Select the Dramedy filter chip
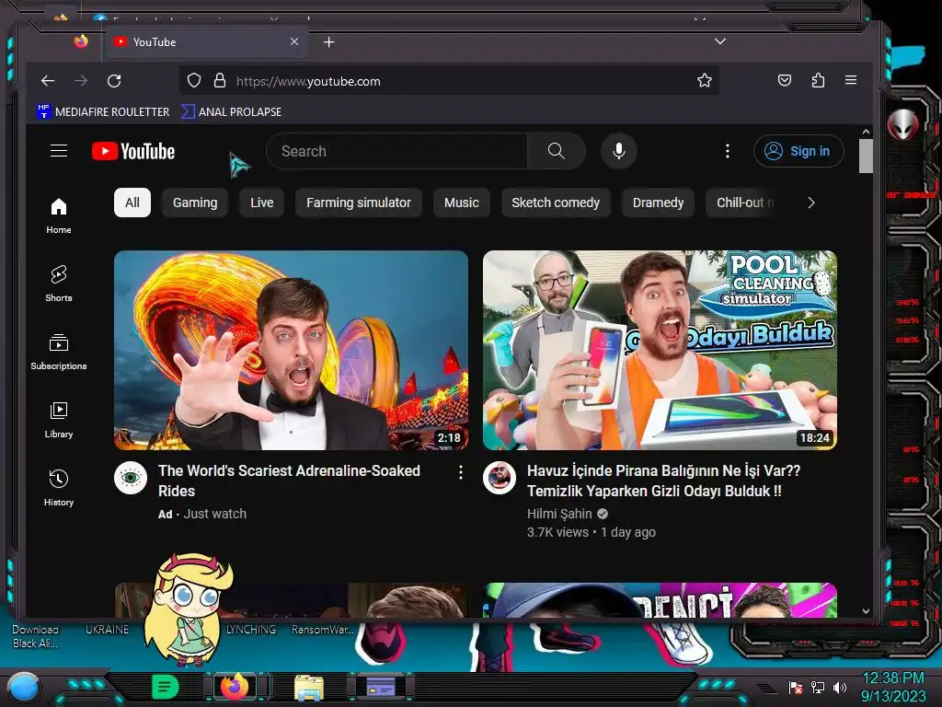 pos(658,203)
